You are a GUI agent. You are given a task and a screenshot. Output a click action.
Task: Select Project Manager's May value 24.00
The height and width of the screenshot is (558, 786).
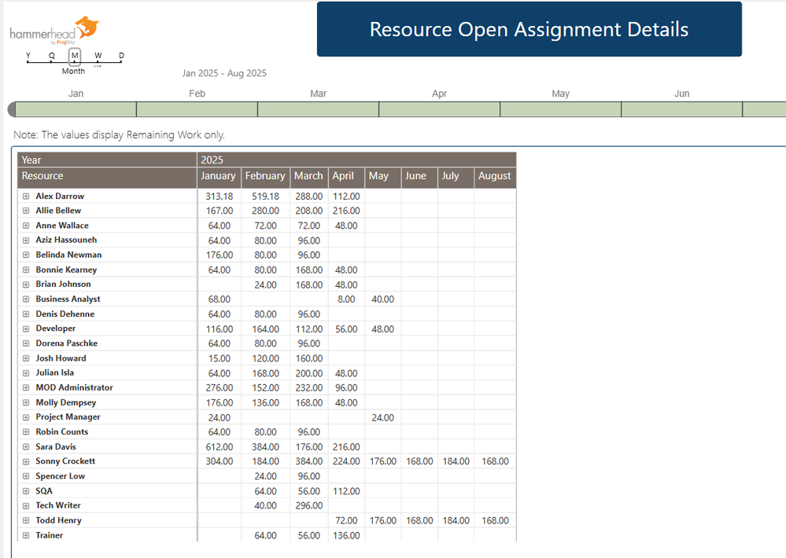(x=383, y=417)
